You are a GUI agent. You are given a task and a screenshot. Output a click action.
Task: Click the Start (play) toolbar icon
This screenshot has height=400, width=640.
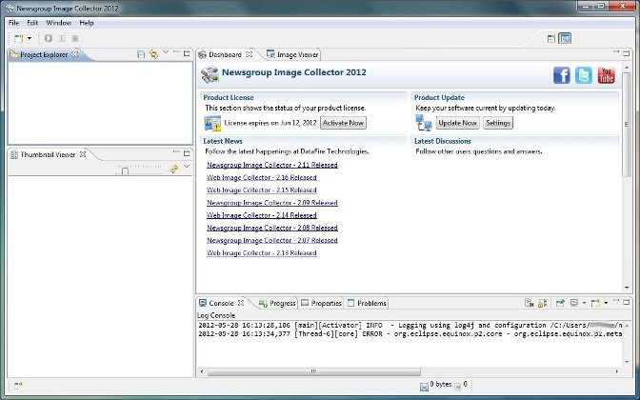(x=49, y=38)
